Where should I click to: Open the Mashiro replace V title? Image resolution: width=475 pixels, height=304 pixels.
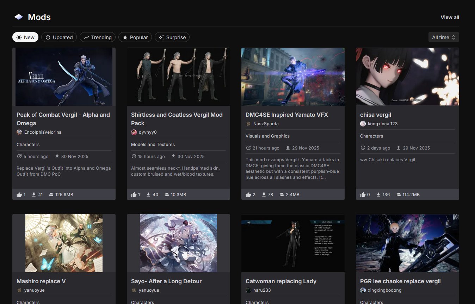tap(41, 281)
